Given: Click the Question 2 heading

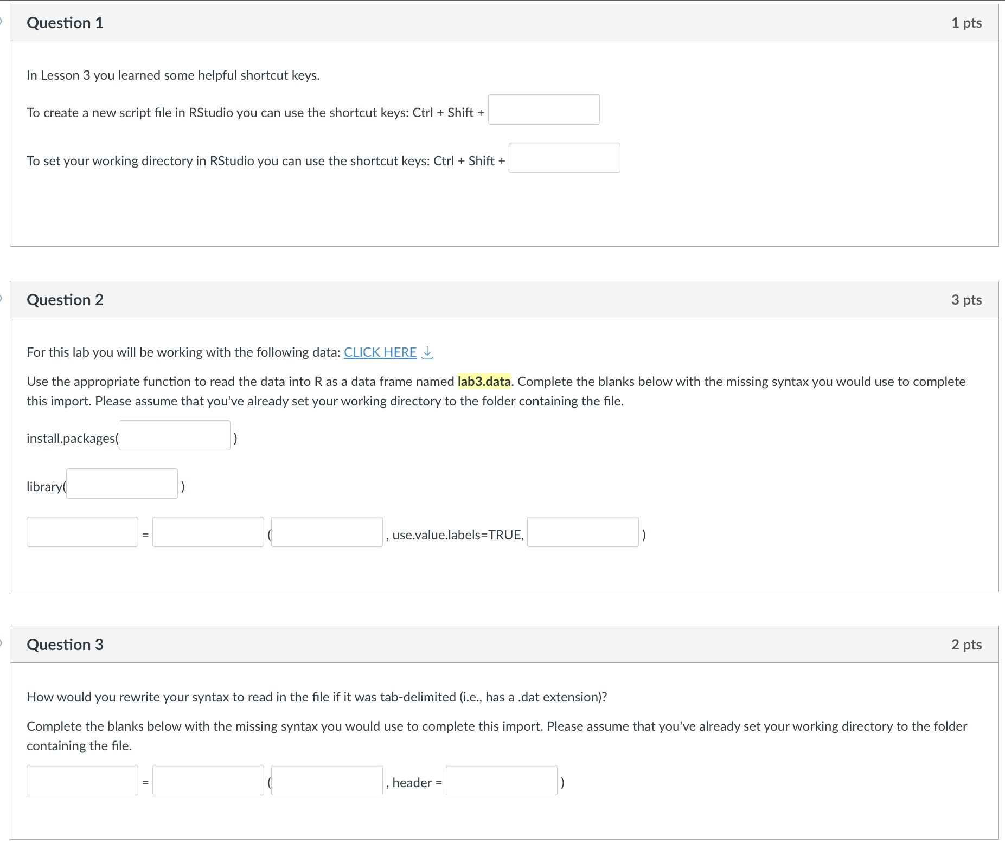Looking at the screenshot, I should [65, 300].
